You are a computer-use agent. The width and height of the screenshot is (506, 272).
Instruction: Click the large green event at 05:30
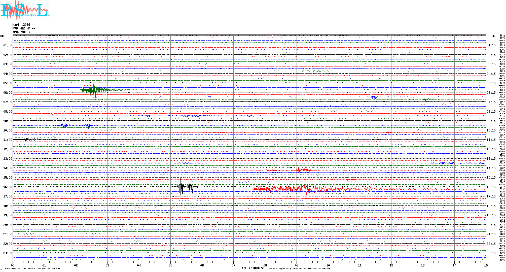pyautogui.click(x=94, y=90)
